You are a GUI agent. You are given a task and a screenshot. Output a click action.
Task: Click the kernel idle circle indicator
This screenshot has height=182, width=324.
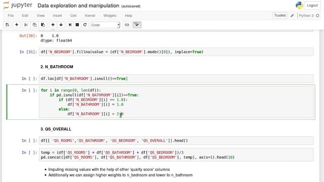pos(317,16)
